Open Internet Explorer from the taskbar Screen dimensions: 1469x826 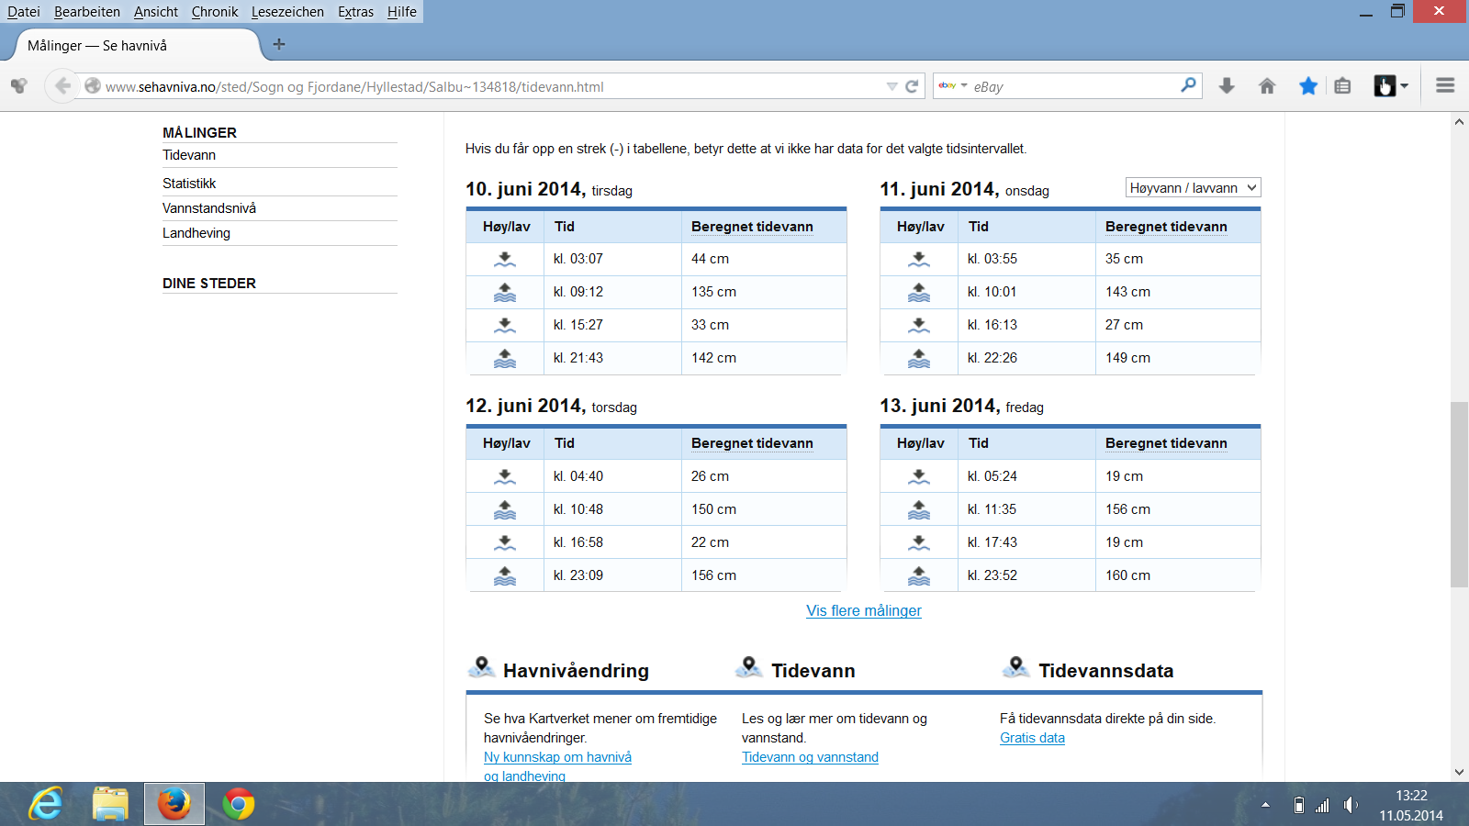point(46,804)
